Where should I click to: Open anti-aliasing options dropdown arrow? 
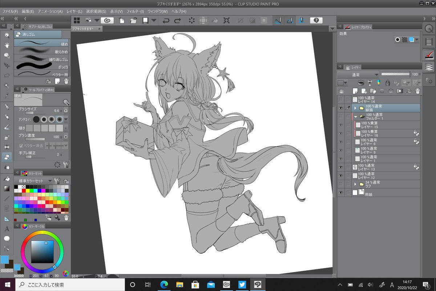point(66,119)
